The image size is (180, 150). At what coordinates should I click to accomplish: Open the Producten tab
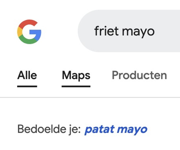click(139, 76)
